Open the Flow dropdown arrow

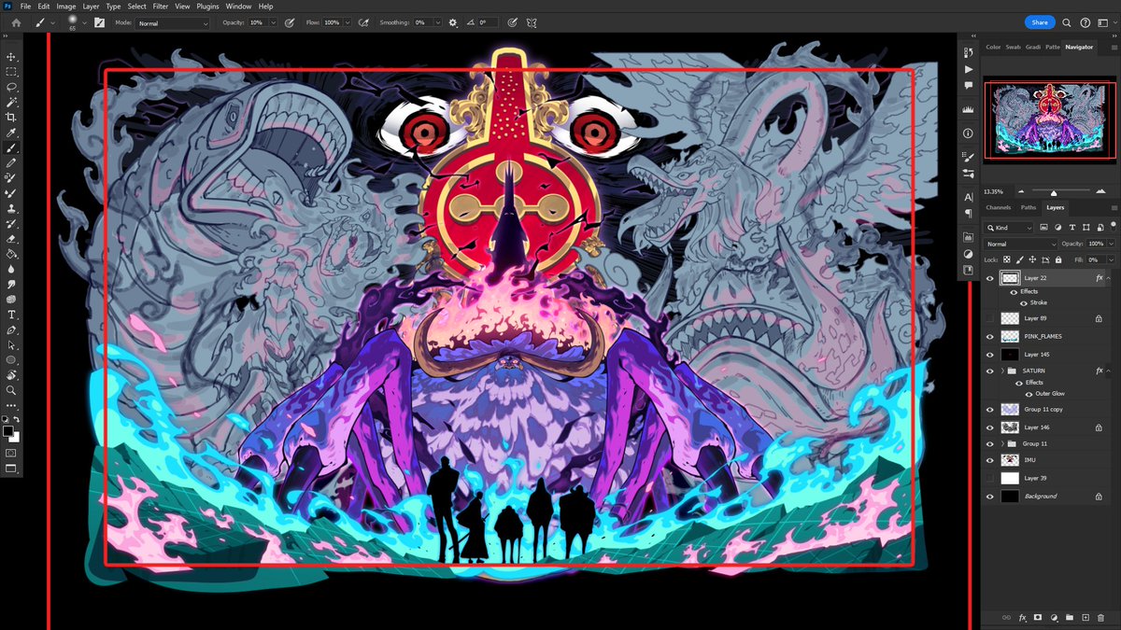[348, 22]
